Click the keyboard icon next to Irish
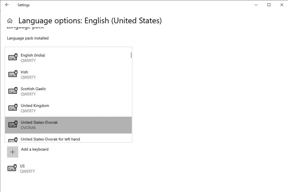 point(13,74)
